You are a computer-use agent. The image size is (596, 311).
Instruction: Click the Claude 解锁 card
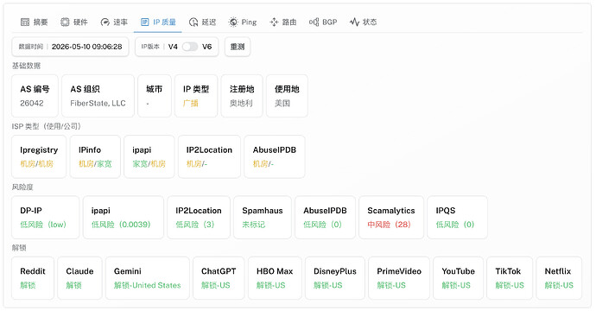[x=79, y=278]
